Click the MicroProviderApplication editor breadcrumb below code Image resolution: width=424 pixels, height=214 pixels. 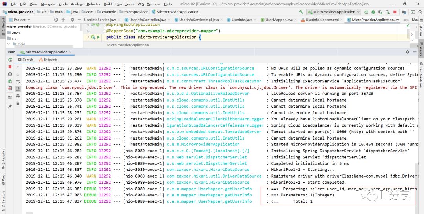click(128, 45)
